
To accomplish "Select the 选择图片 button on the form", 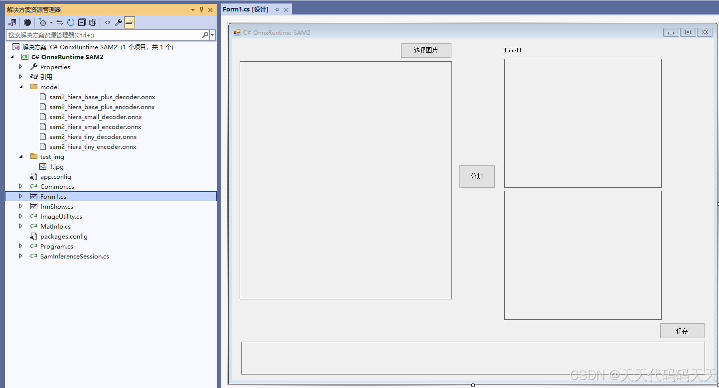I will point(426,50).
